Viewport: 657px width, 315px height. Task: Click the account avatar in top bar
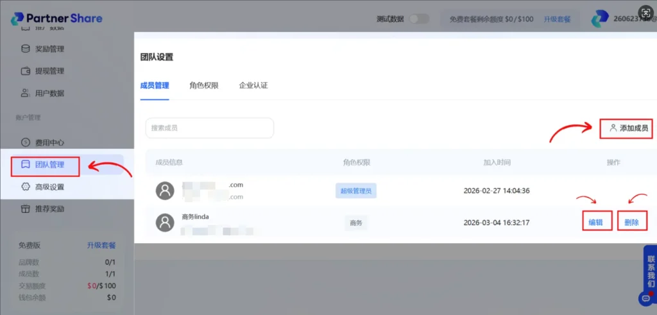[x=600, y=19]
